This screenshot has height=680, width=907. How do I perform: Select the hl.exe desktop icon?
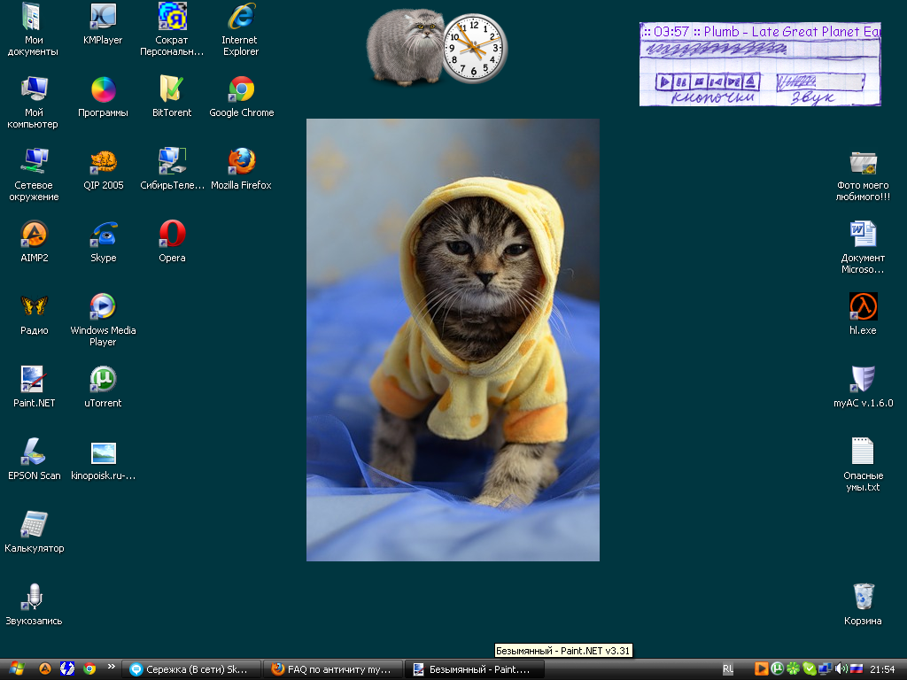(862, 306)
